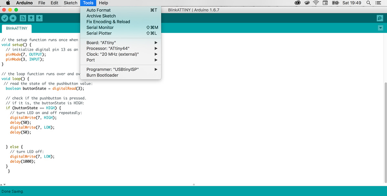Expand the Clock "20 MHz (external)" submenu
This screenshot has height=196, width=387.
(x=121, y=54)
